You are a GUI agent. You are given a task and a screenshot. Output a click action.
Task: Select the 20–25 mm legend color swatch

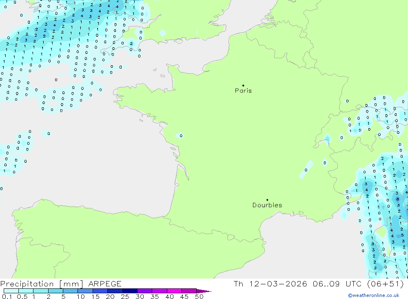(x=115, y=291)
